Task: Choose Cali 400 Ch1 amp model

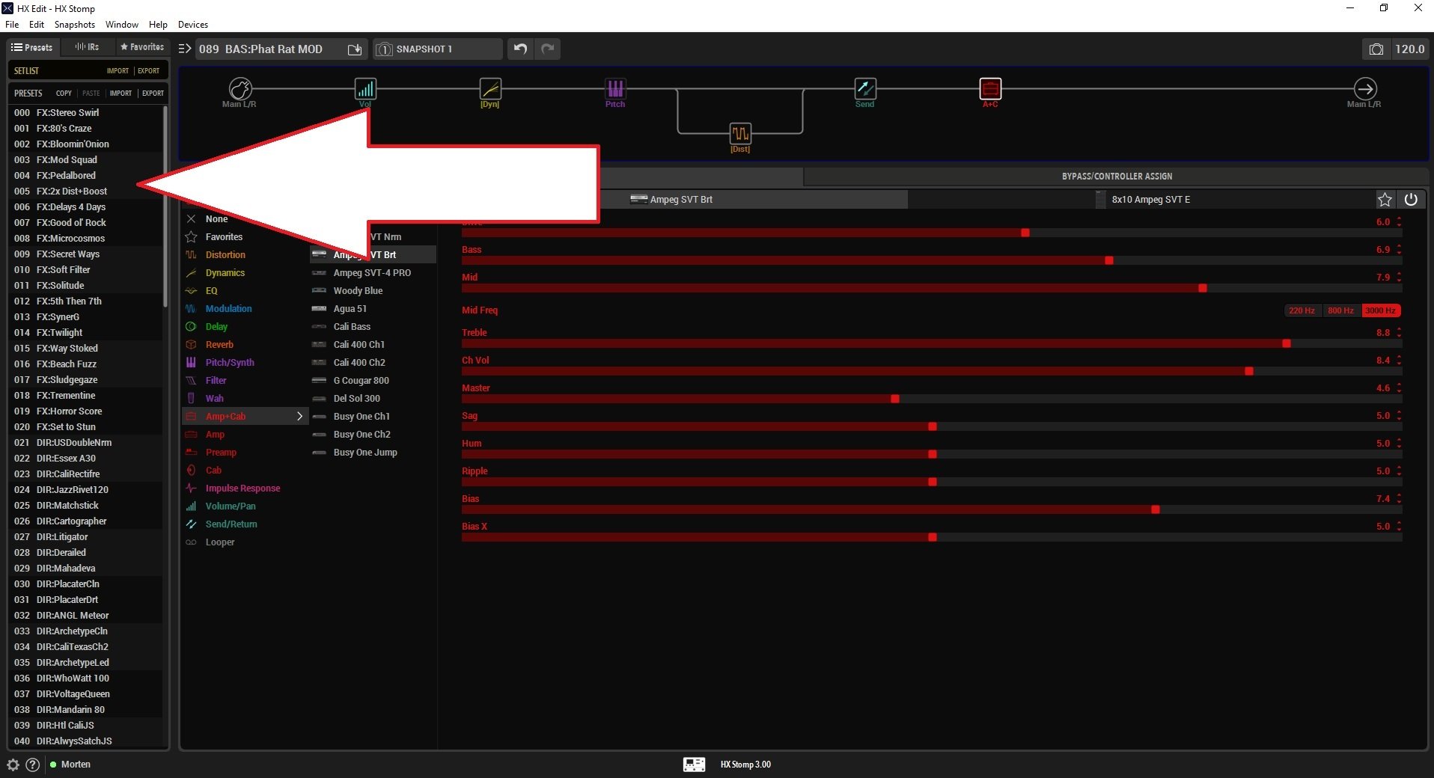Action: (x=359, y=345)
